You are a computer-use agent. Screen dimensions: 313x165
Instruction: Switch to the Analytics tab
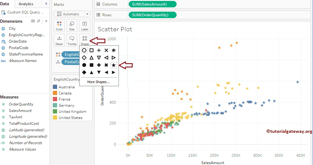click(x=26, y=4)
